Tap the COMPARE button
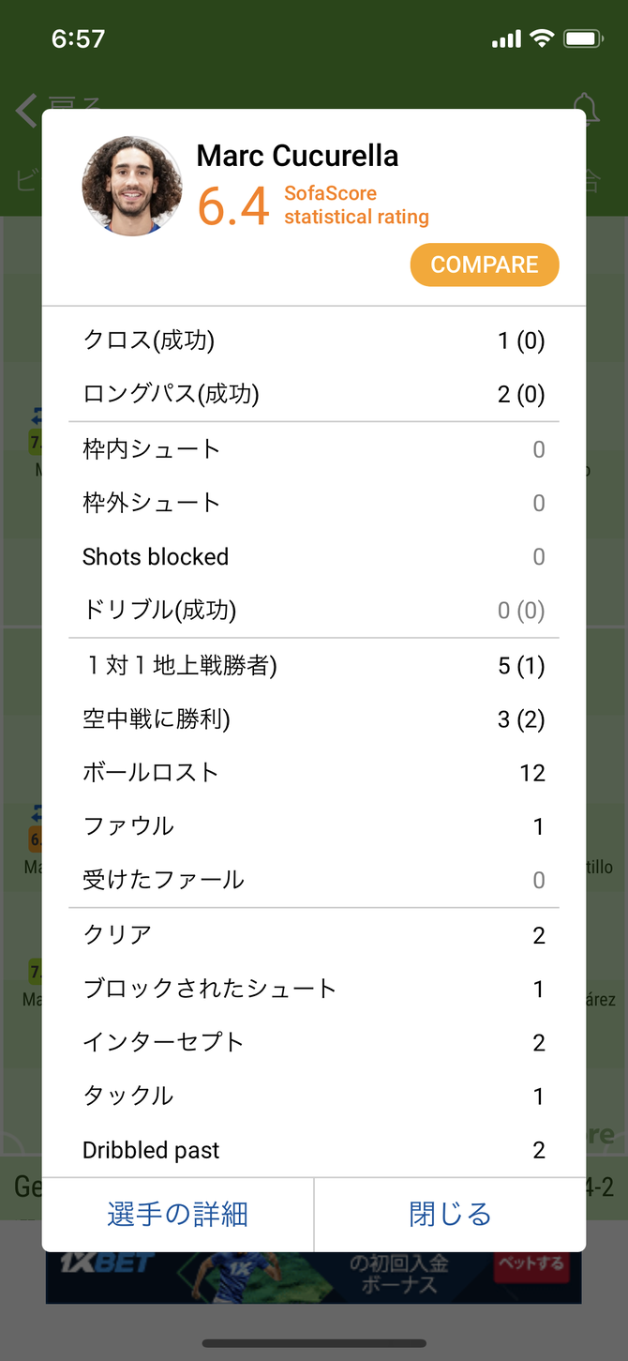Image resolution: width=628 pixels, height=1361 pixels. point(485,265)
